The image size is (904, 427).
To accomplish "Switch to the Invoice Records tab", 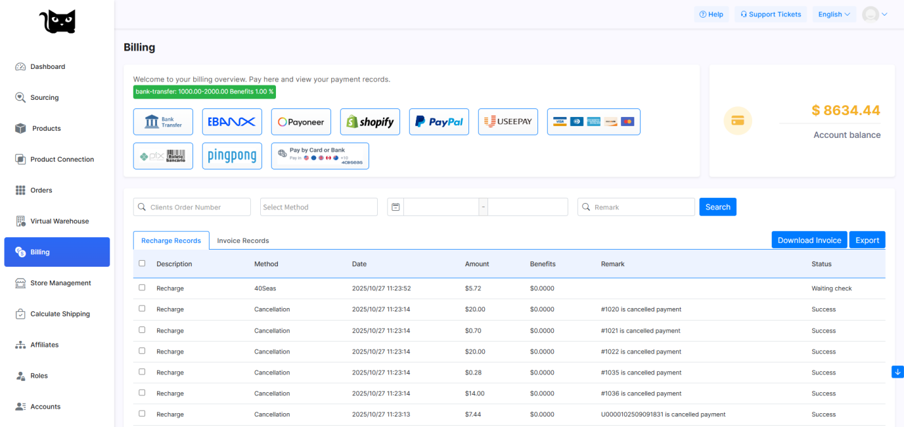I will tap(243, 240).
